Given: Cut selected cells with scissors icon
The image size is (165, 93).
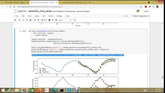Looking at the screenshot, I should [23, 20].
